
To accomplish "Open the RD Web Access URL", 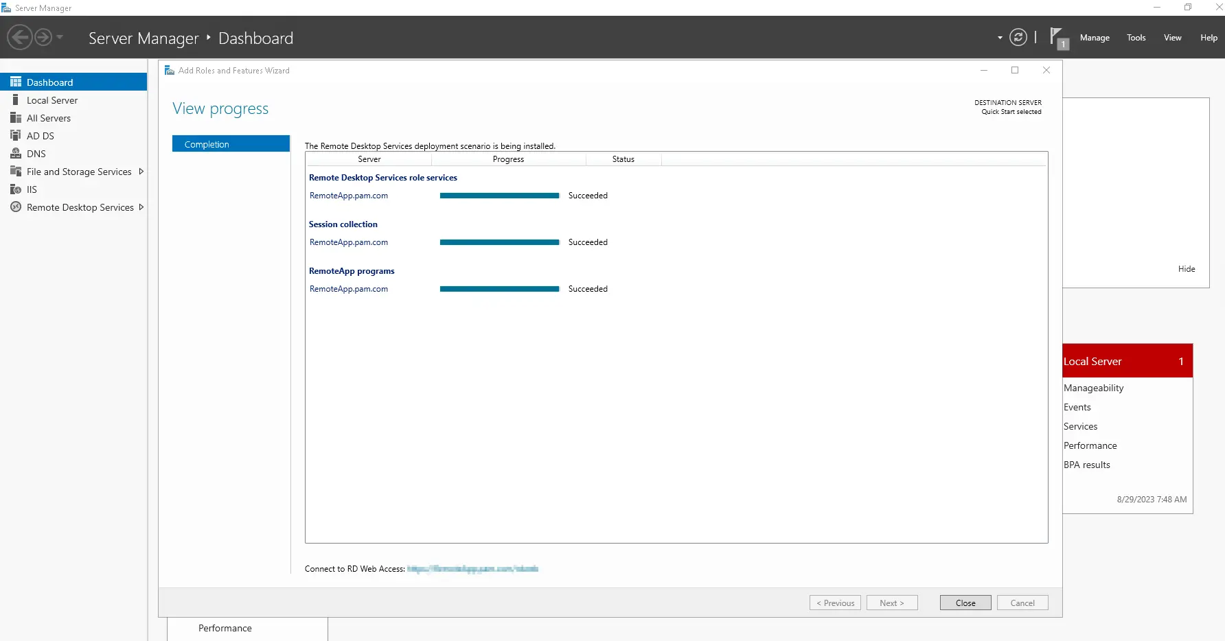I will (x=472, y=569).
